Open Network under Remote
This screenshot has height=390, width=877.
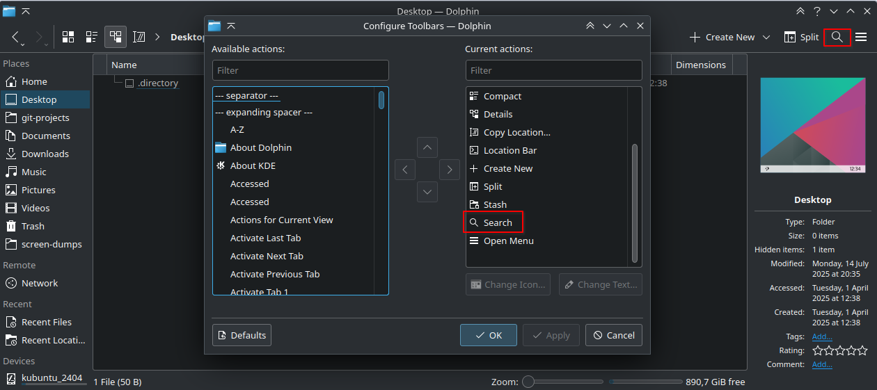click(x=45, y=283)
